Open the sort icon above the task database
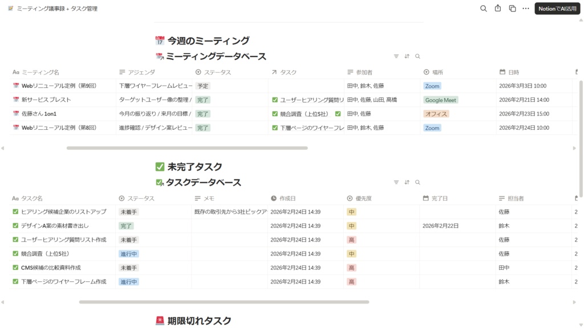Image resolution: width=584 pixels, height=328 pixels. click(407, 182)
